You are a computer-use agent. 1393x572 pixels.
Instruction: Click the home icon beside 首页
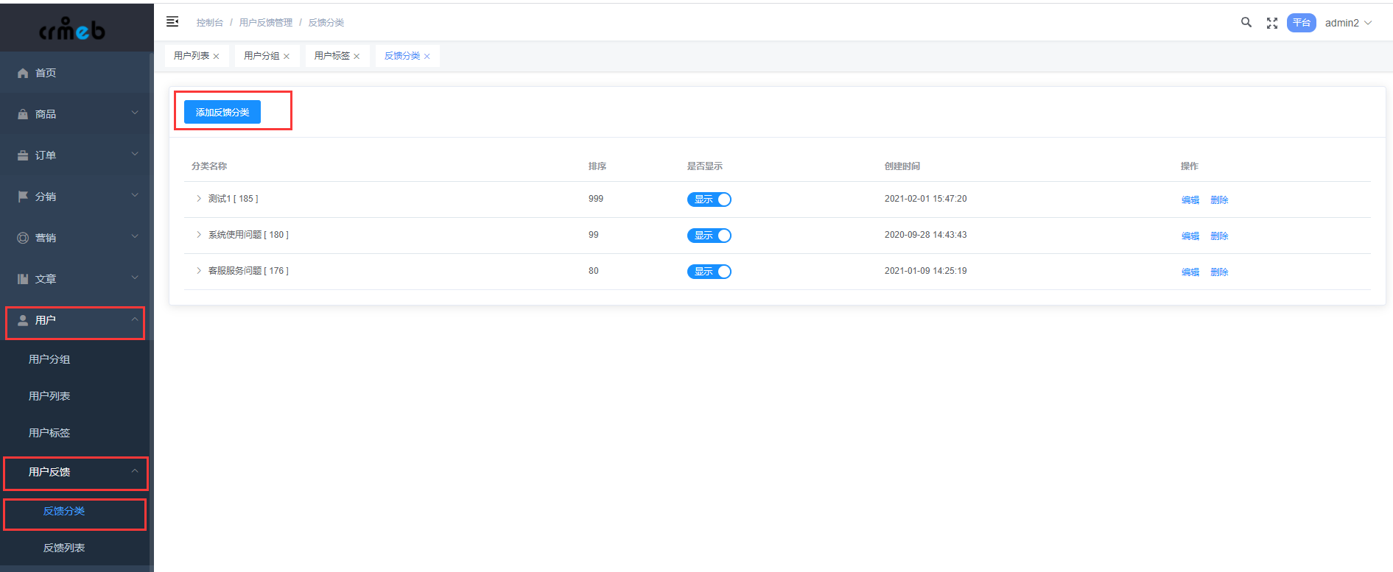pyautogui.click(x=23, y=73)
